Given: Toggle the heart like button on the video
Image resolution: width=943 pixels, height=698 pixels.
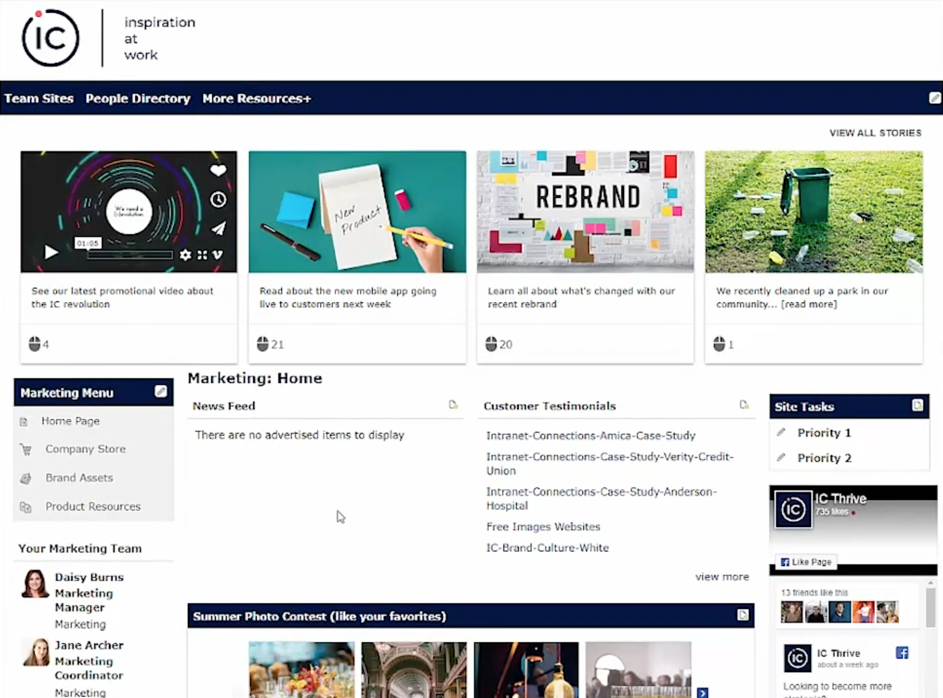Looking at the screenshot, I should [x=218, y=170].
